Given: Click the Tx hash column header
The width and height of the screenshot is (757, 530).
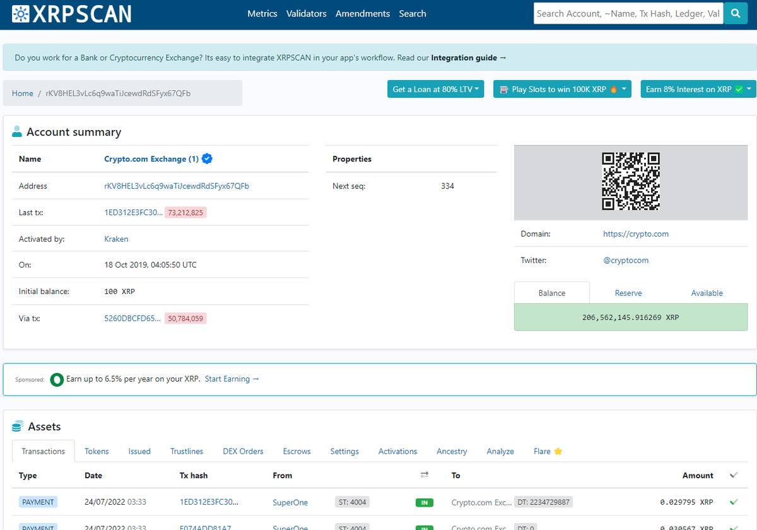Looking at the screenshot, I should click(x=194, y=475).
